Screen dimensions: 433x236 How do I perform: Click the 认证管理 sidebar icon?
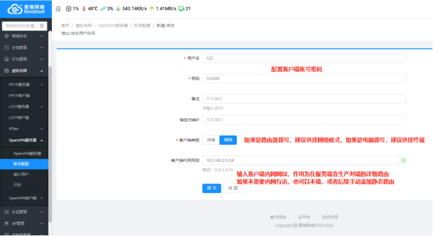click(x=7, y=212)
